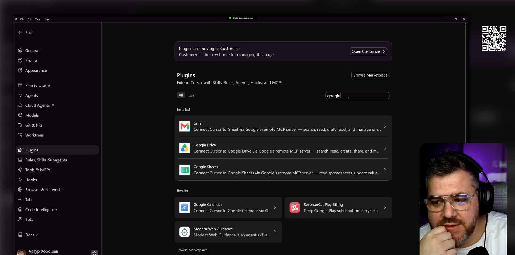Select the Tools & MCPs icon
515x255 pixels.
[x=20, y=170]
